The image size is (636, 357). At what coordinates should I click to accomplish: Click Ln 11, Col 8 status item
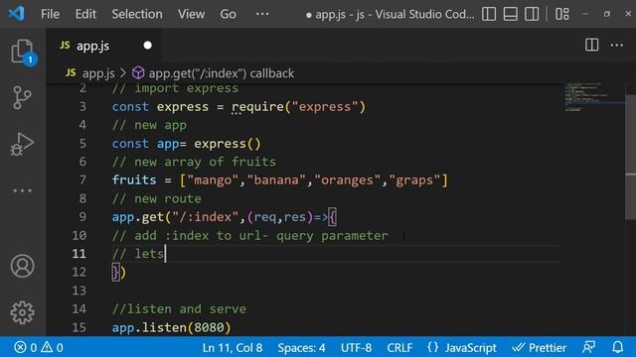[x=233, y=348]
